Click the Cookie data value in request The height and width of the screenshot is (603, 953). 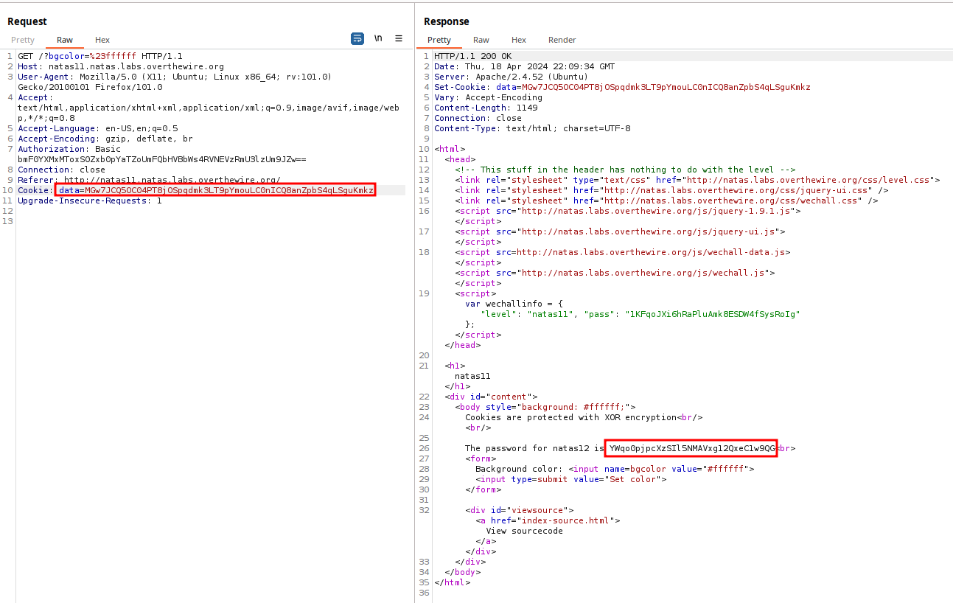tap(216, 190)
